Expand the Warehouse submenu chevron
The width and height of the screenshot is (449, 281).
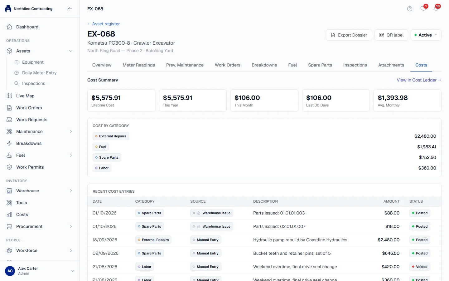(x=71, y=191)
